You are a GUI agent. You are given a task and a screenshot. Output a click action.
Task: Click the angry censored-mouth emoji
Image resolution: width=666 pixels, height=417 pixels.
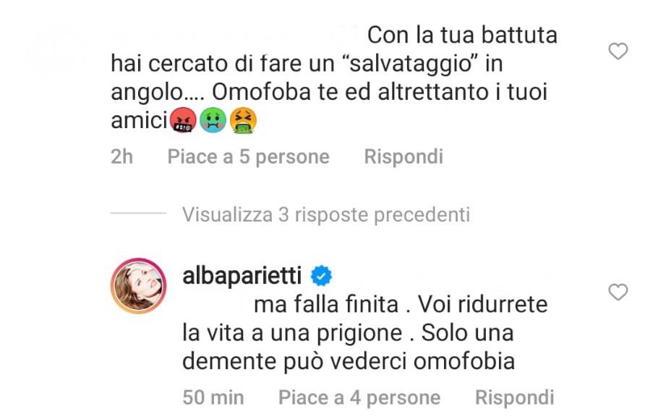coord(183,120)
